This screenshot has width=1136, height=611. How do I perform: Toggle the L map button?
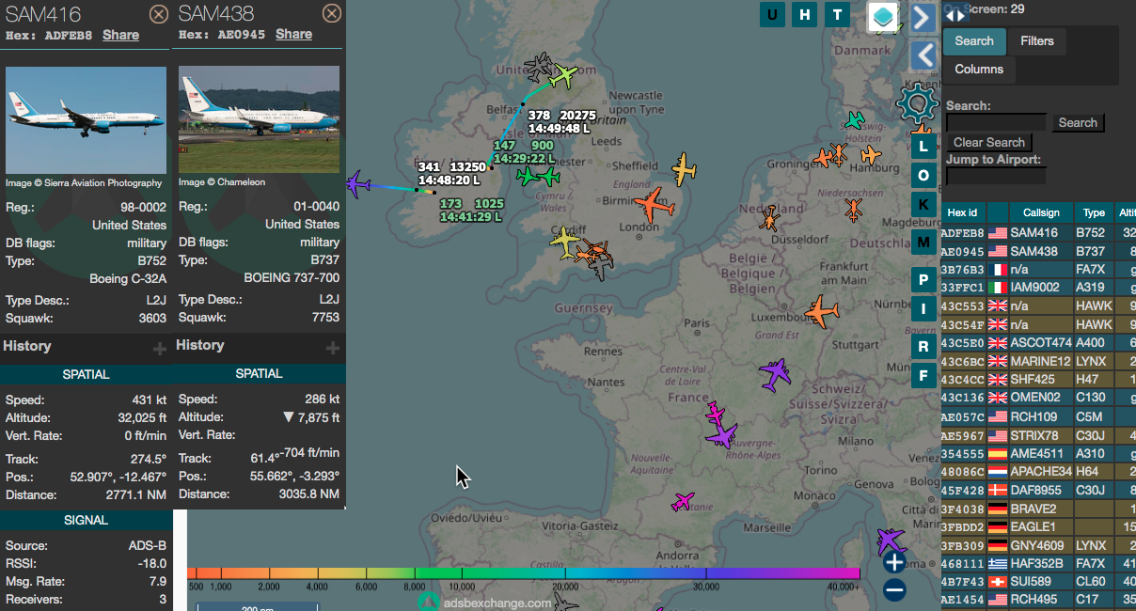click(x=923, y=147)
